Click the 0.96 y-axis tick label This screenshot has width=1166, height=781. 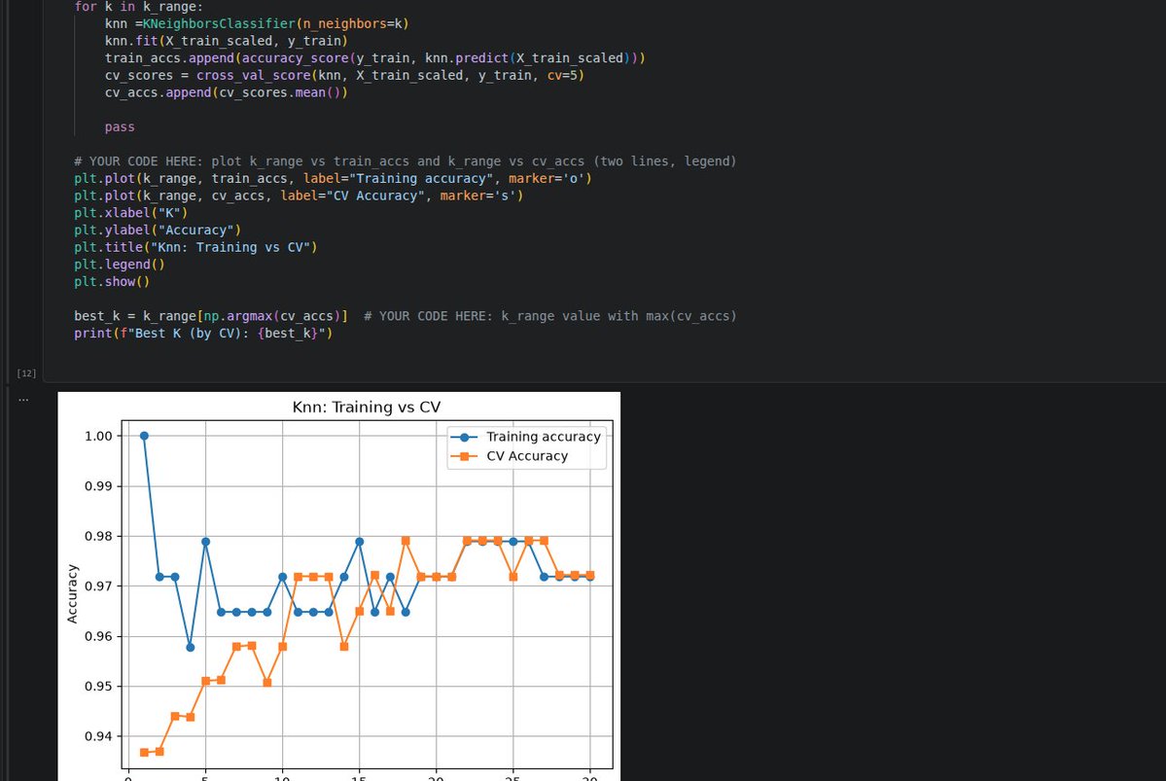tap(99, 637)
